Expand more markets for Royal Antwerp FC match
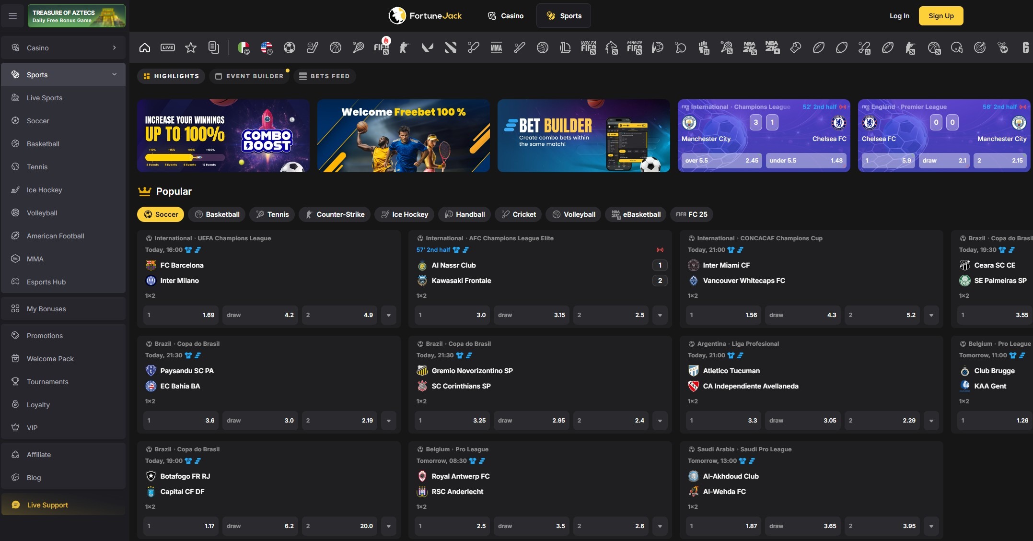 tap(660, 526)
